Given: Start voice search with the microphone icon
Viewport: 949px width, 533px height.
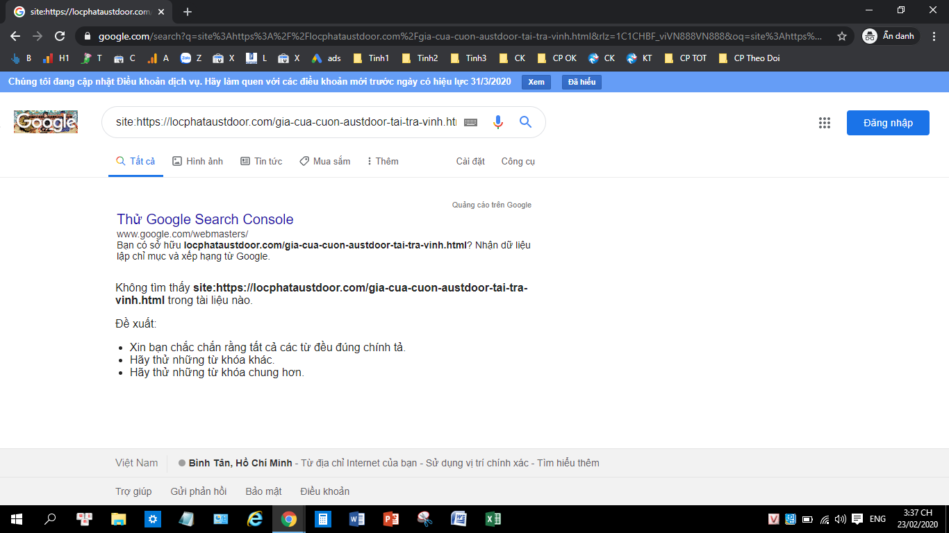Looking at the screenshot, I should click(x=497, y=122).
